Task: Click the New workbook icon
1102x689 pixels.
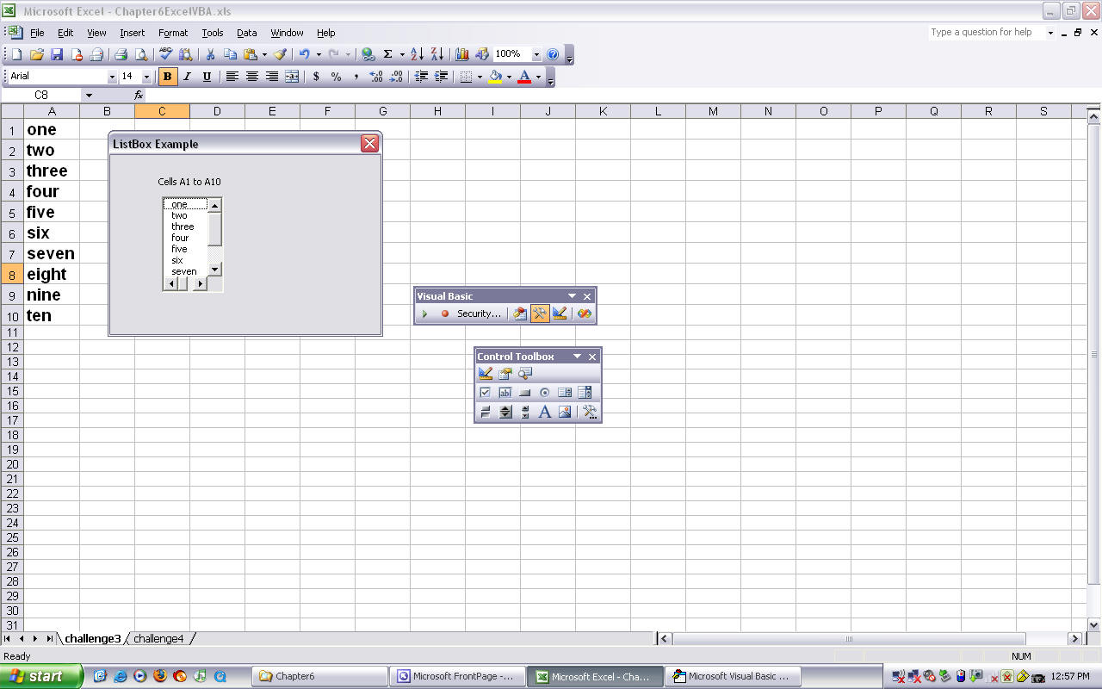Action: 16,54
